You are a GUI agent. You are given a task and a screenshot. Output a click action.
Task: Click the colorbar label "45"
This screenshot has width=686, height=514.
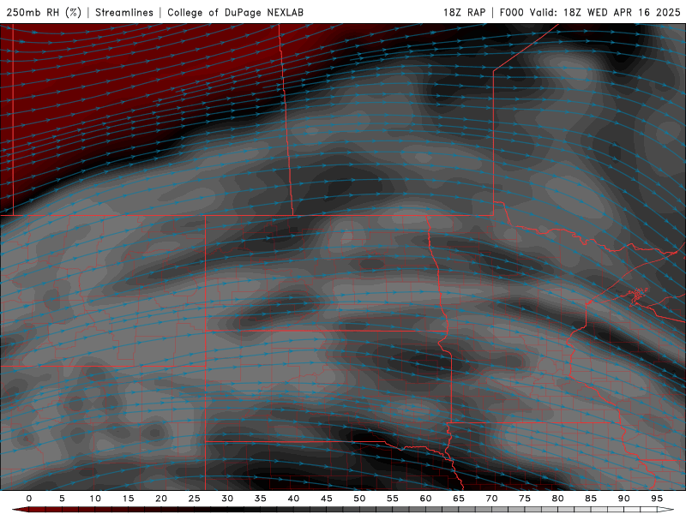tap(327, 499)
